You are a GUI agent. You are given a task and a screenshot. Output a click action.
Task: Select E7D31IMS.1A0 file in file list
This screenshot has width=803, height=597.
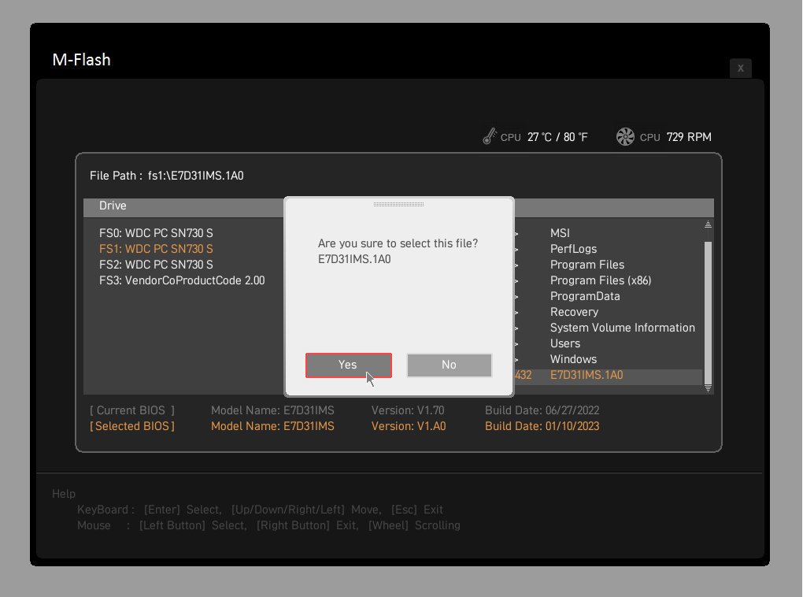587,376
